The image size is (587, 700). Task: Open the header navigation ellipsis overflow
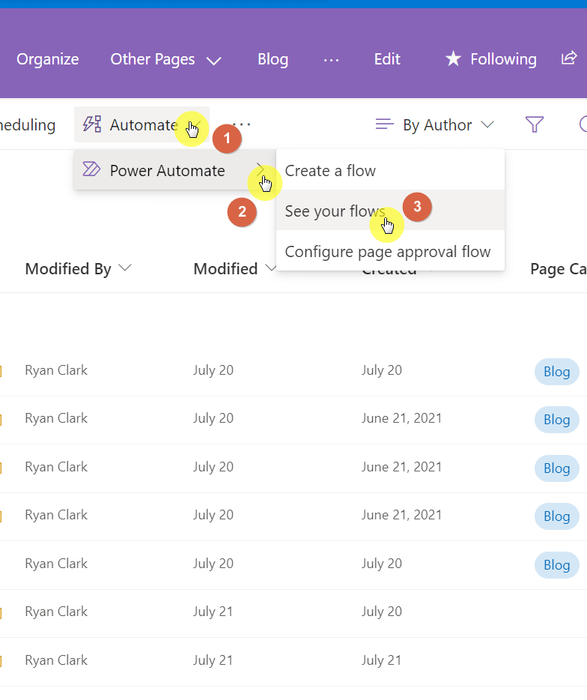click(331, 59)
